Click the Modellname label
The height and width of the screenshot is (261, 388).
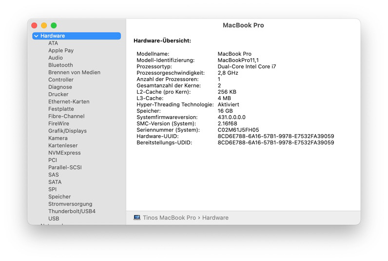pos(153,54)
